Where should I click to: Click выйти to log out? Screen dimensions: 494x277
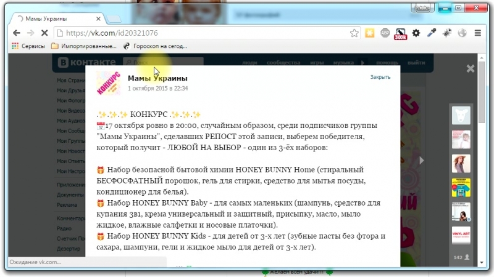tap(416, 63)
